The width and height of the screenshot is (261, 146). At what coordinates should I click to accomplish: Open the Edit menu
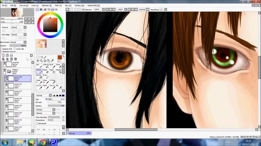pyautogui.click(x=13, y=5)
